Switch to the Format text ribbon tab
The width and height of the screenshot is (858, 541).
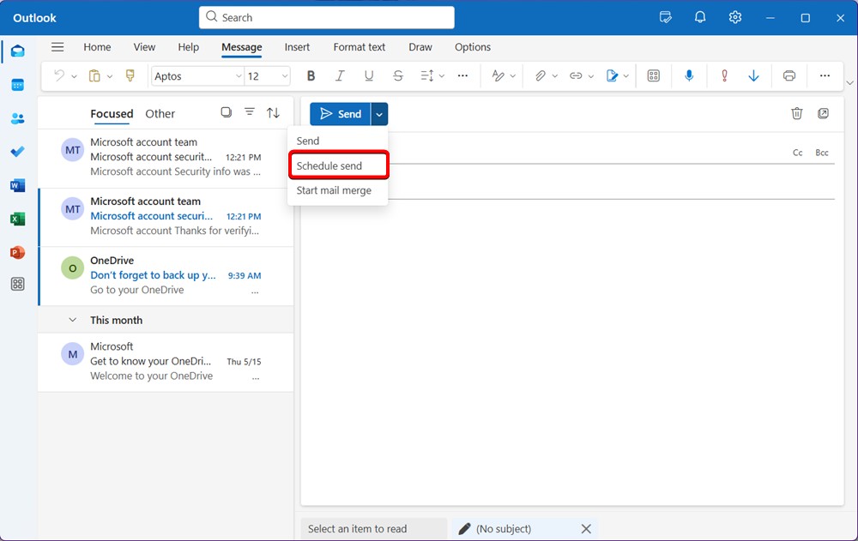pyautogui.click(x=359, y=47)
